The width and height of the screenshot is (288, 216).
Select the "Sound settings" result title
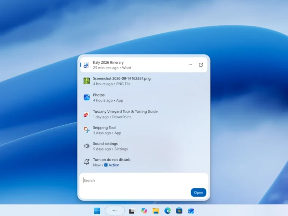(105, 144)
